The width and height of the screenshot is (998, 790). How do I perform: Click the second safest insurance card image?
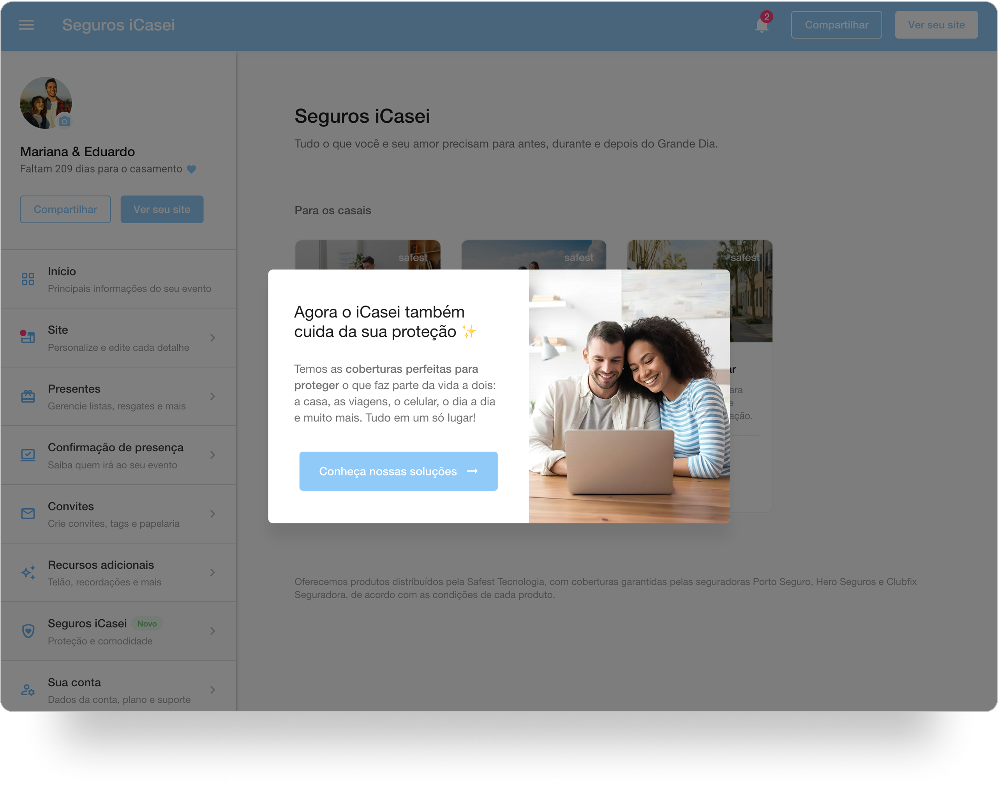(x=533, y=255)
